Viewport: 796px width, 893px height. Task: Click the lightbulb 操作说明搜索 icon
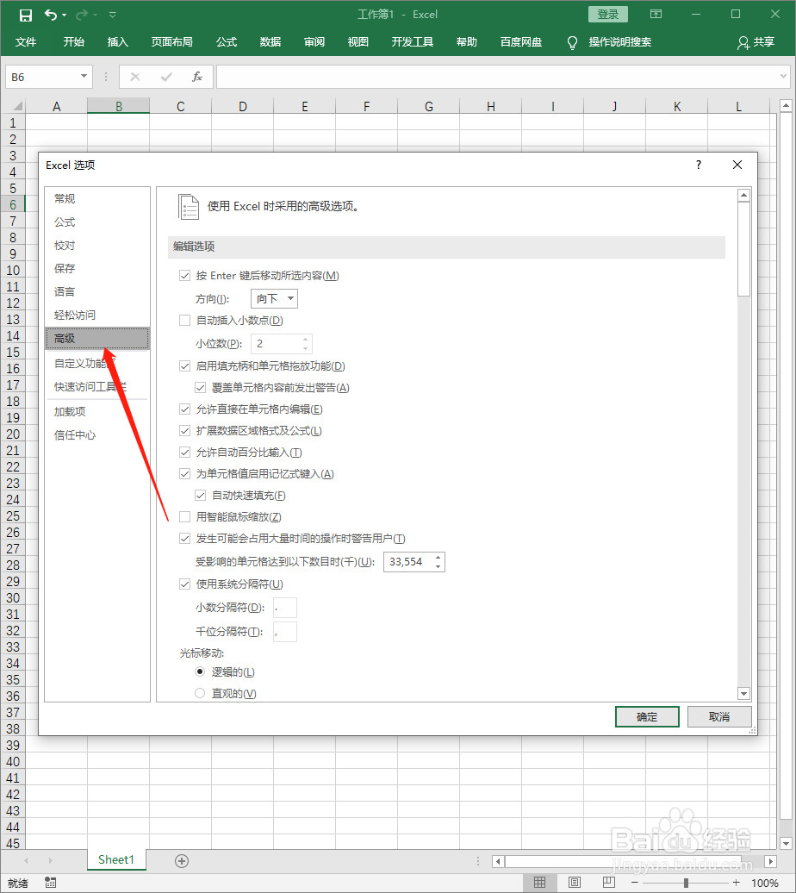coord(572,41)
